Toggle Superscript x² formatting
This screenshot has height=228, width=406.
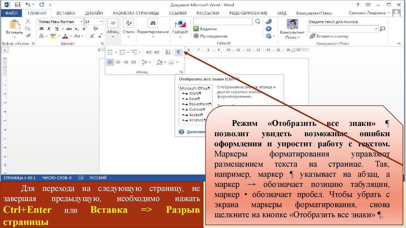[x=84, y=28]
